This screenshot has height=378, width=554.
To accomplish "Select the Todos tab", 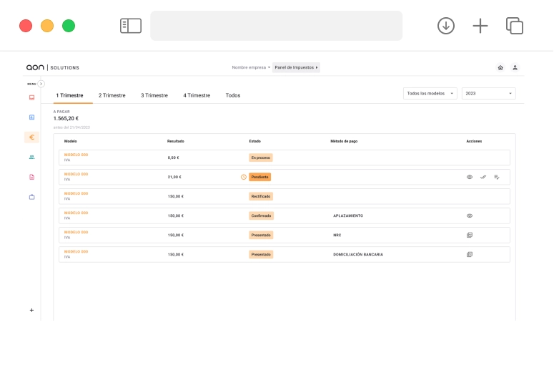I will (233, 95).
